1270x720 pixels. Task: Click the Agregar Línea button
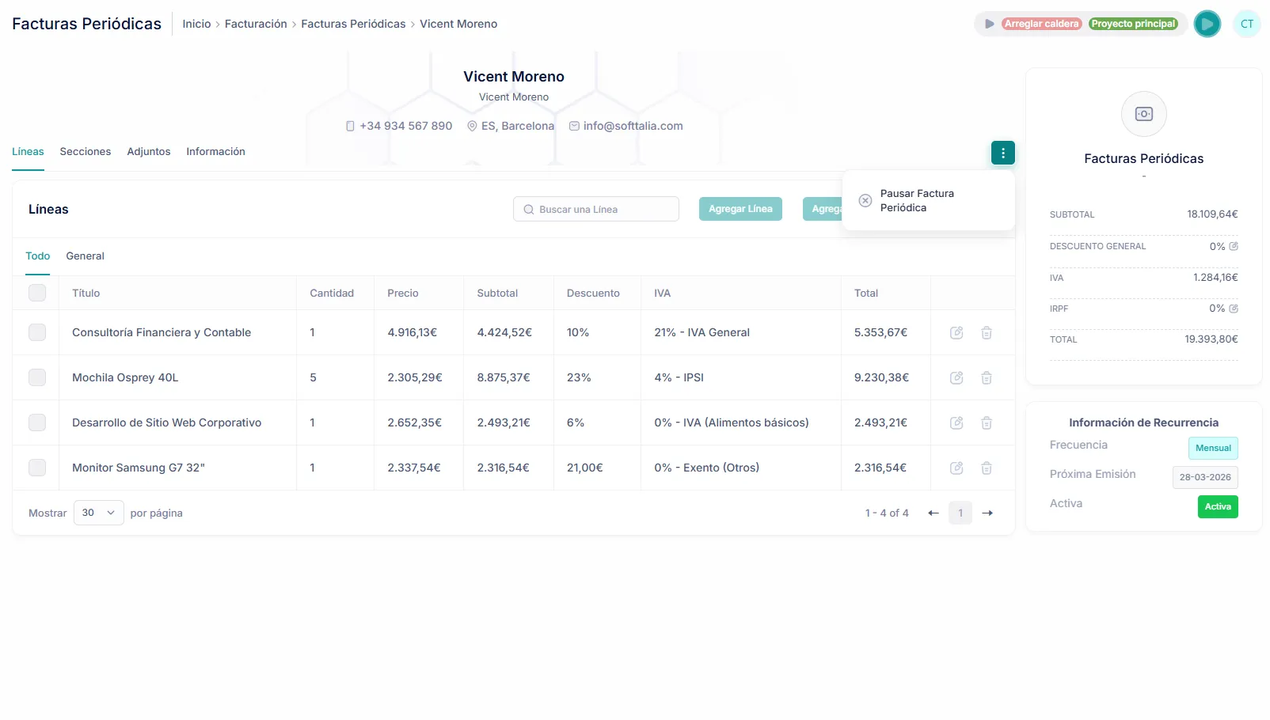[740, 210]
